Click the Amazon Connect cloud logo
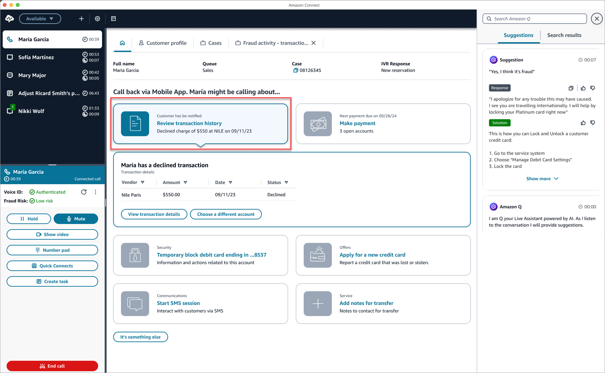This screenshot has height=373, width=605. click(9, 19)
